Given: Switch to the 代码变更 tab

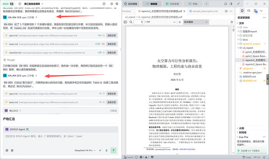Looking at the screenshot, I should [x=172, y=4].
